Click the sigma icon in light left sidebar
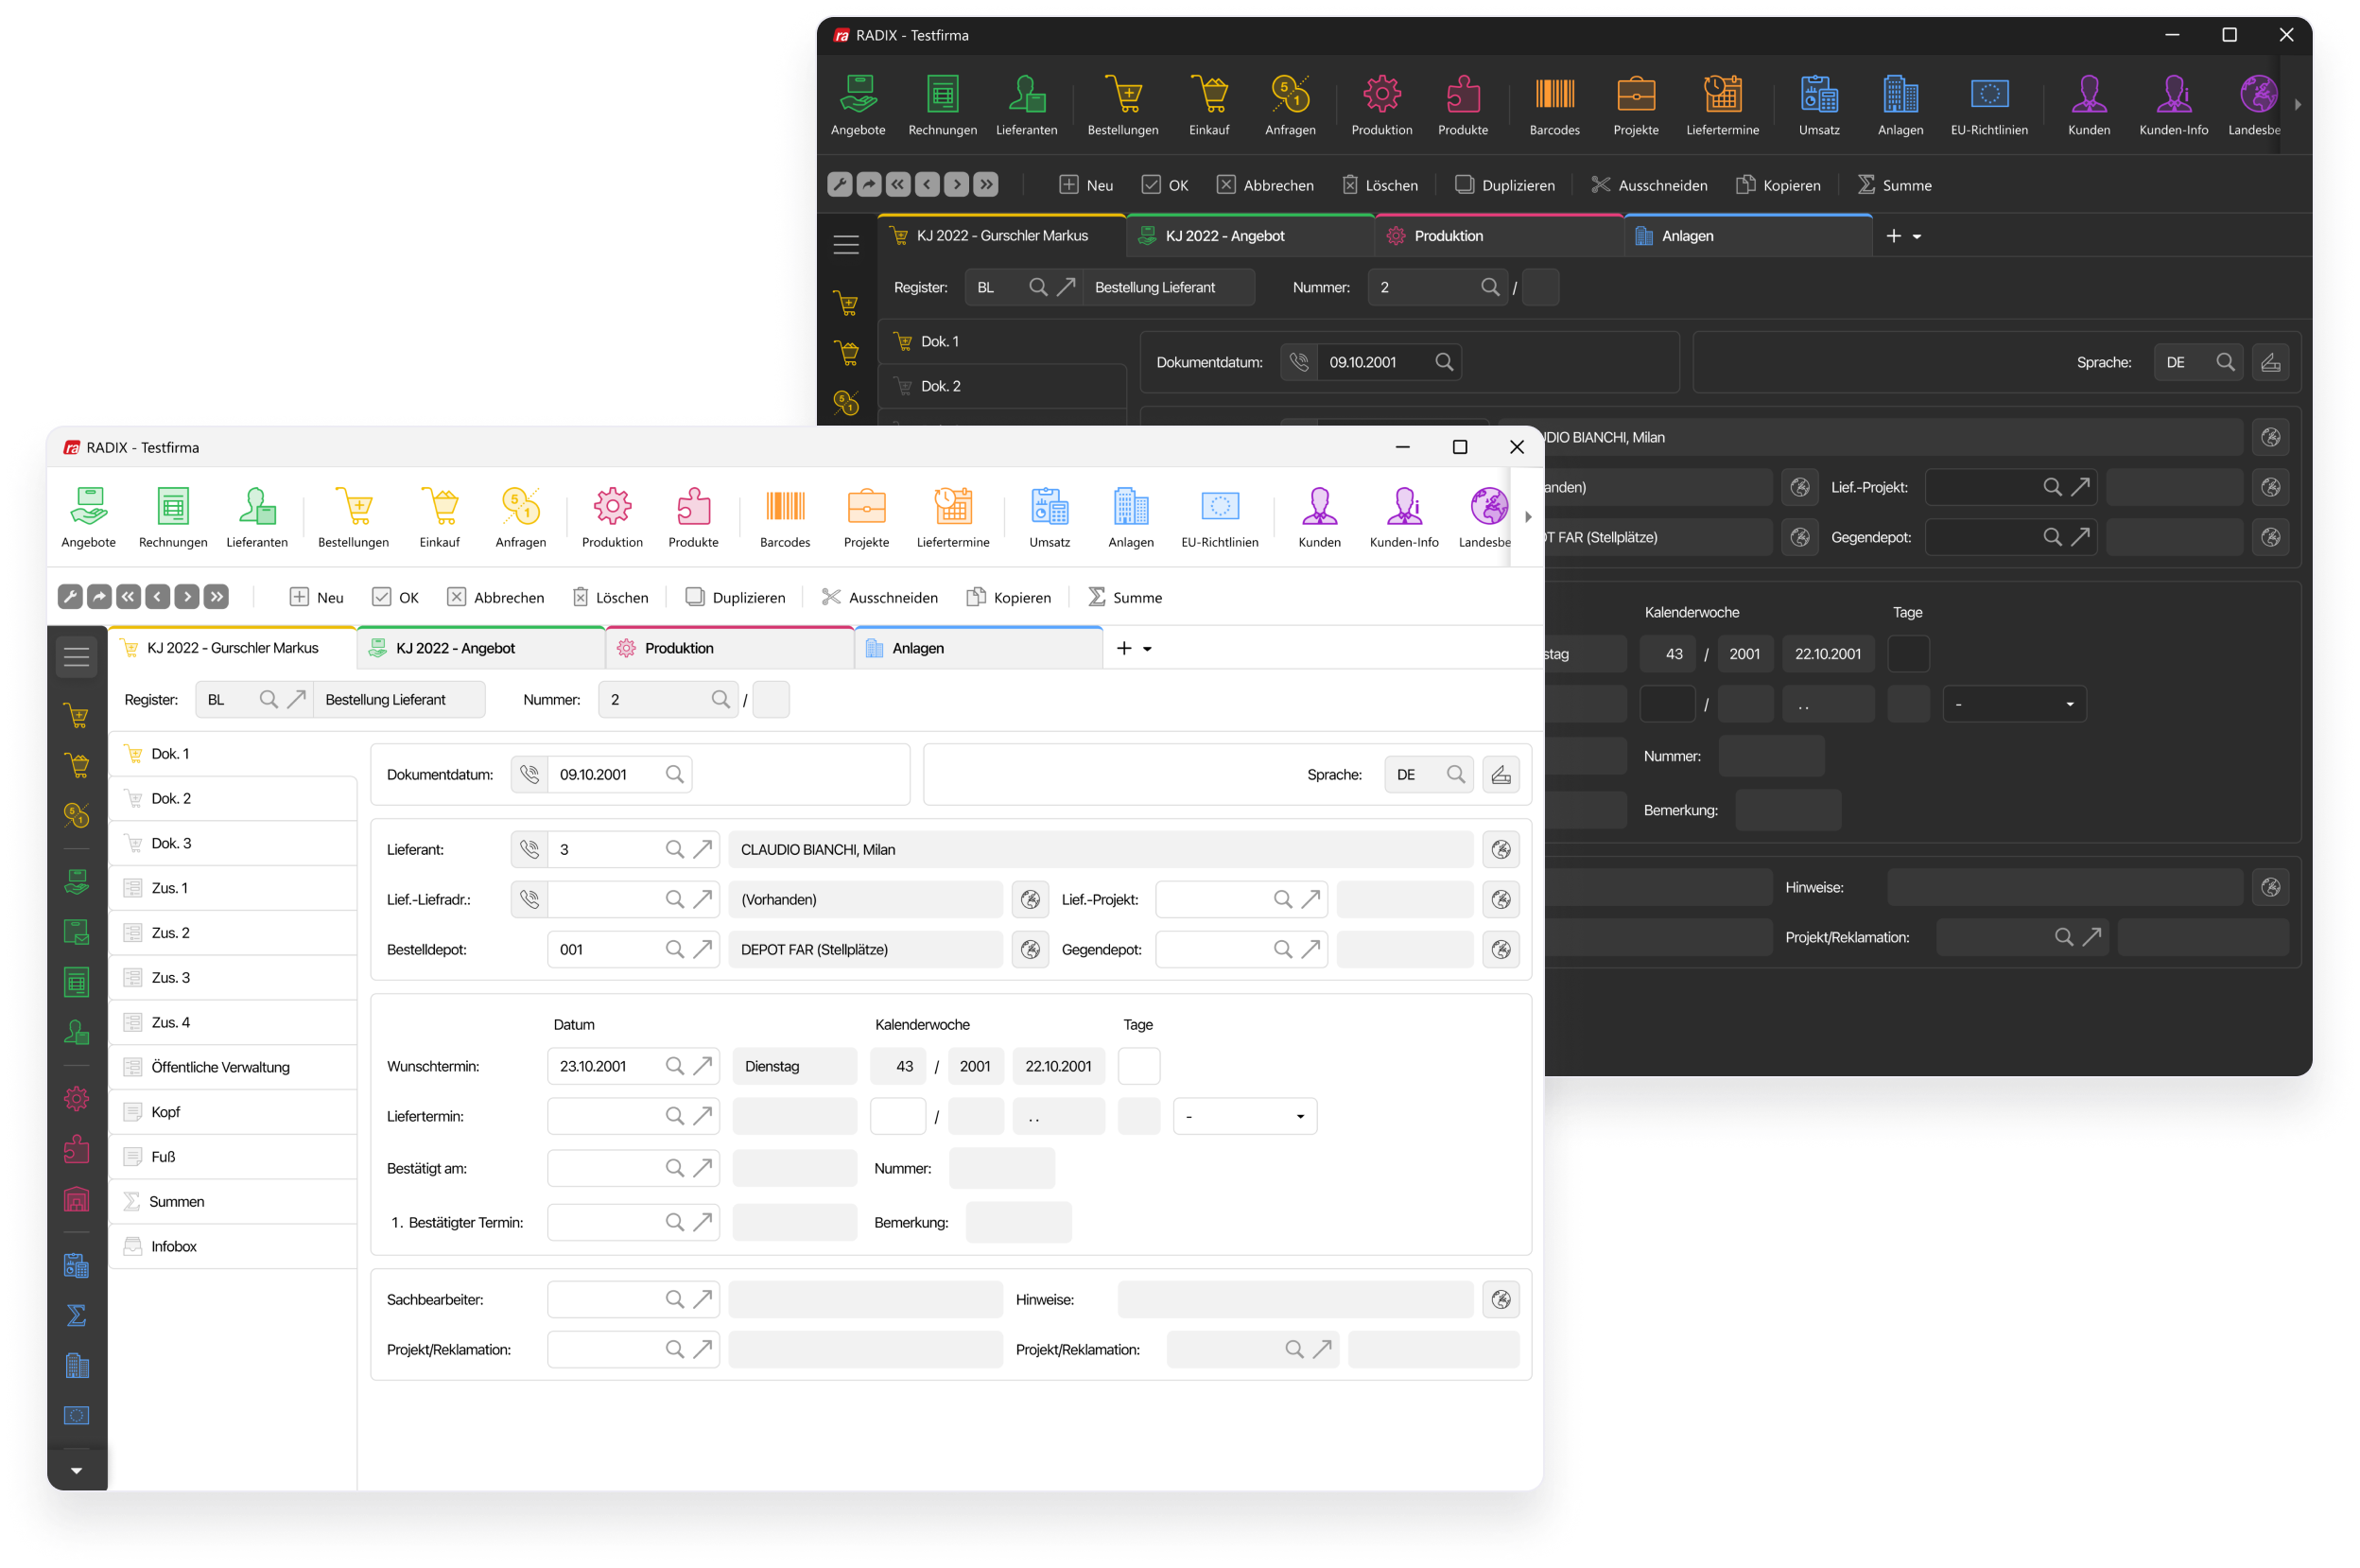The width and height of the screenshot is (2360, 1568). pyautogui.click(x=77, y=1315)
